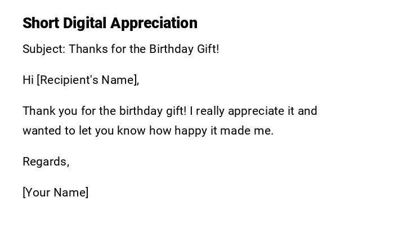The width and height of the screenshot is (394, 228).
Task: Click the '[Your Name]' placeholder
Action: (x=55, y=193)
